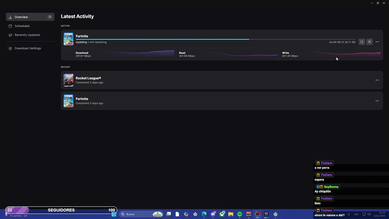Click the recent Fortnite thumbnail, completed 3 days ago
Screen dimensions: 389x219
point(68,101)
